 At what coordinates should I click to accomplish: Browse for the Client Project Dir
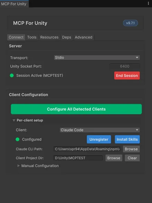(x=114, y=158)
